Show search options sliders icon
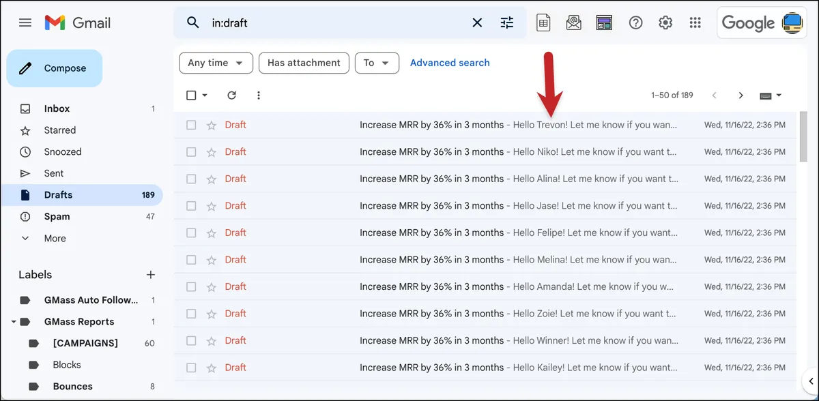This screenshot has height=401, width=819. pyautogui.click(x=506, y=23)
